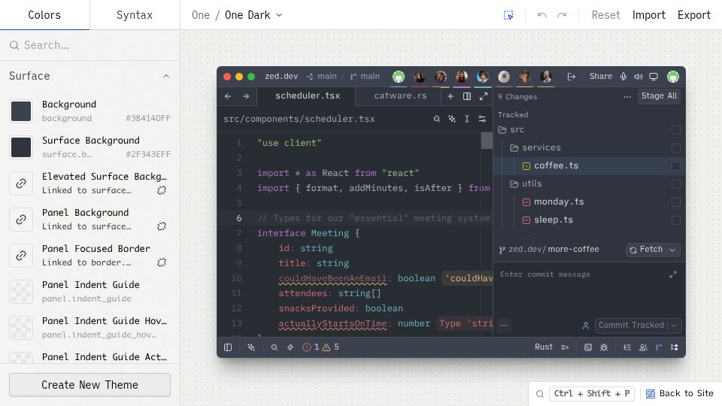Collapse the services folder in git panel
Screen dimensions: 722x406
(514, 148)
